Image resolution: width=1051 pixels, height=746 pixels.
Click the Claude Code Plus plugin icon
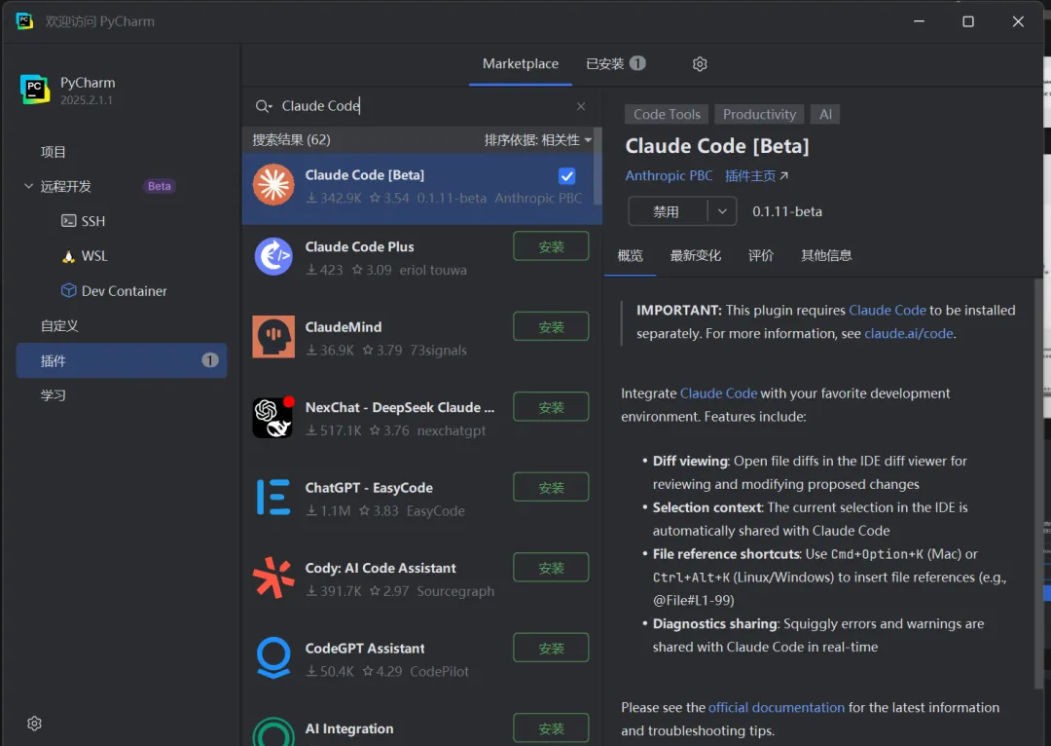coord(273,256)
